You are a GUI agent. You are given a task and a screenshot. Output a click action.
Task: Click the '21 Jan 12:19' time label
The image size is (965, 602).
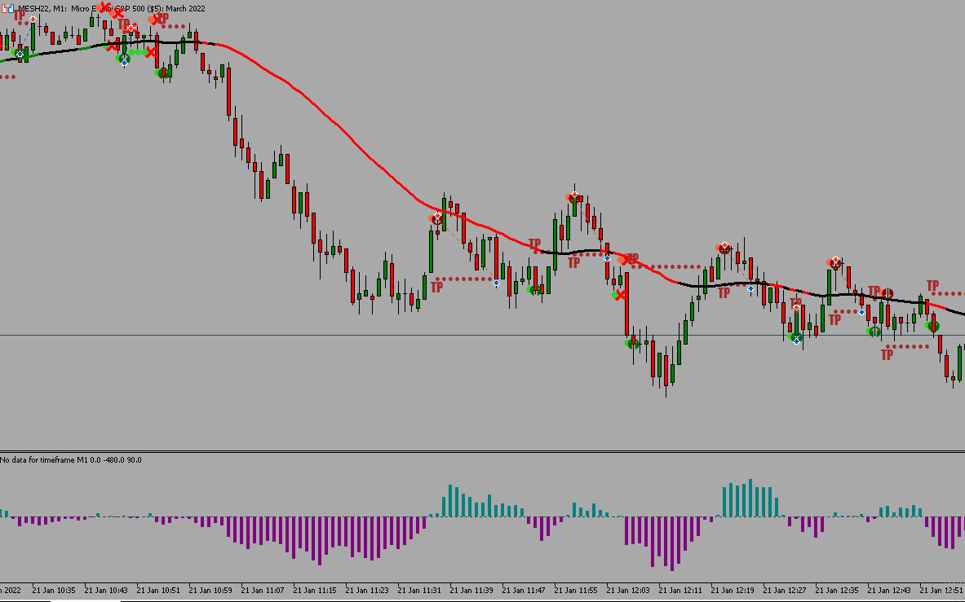pos(733,591)
